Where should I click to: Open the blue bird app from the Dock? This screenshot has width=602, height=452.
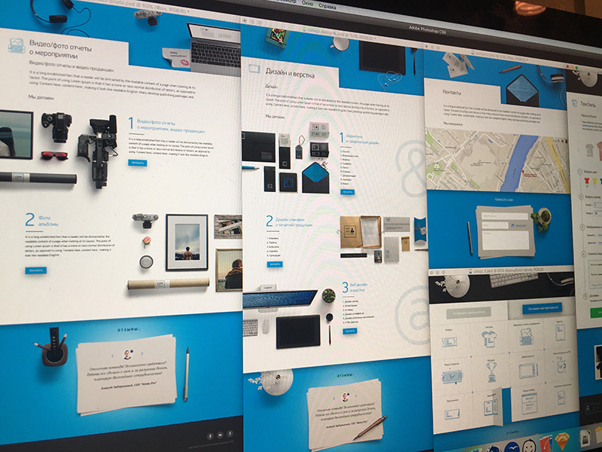(x=512, y=446)
